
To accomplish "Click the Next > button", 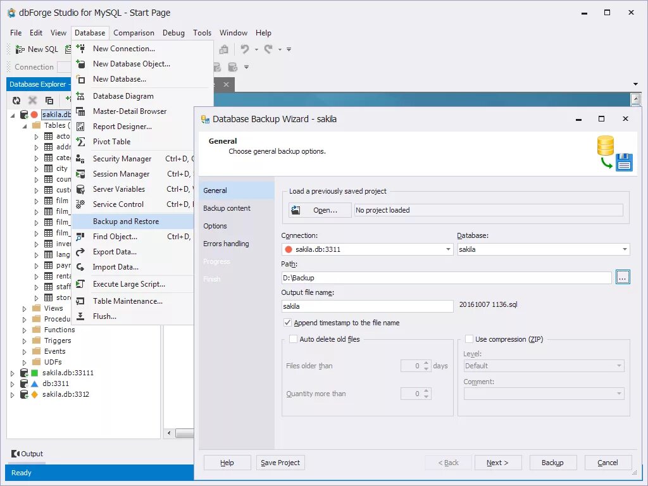I will click(x=497, y=463).
